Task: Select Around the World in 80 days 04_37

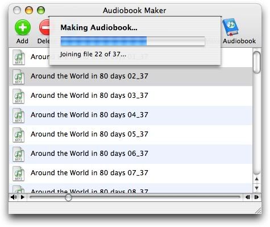Action: point(131,115)
